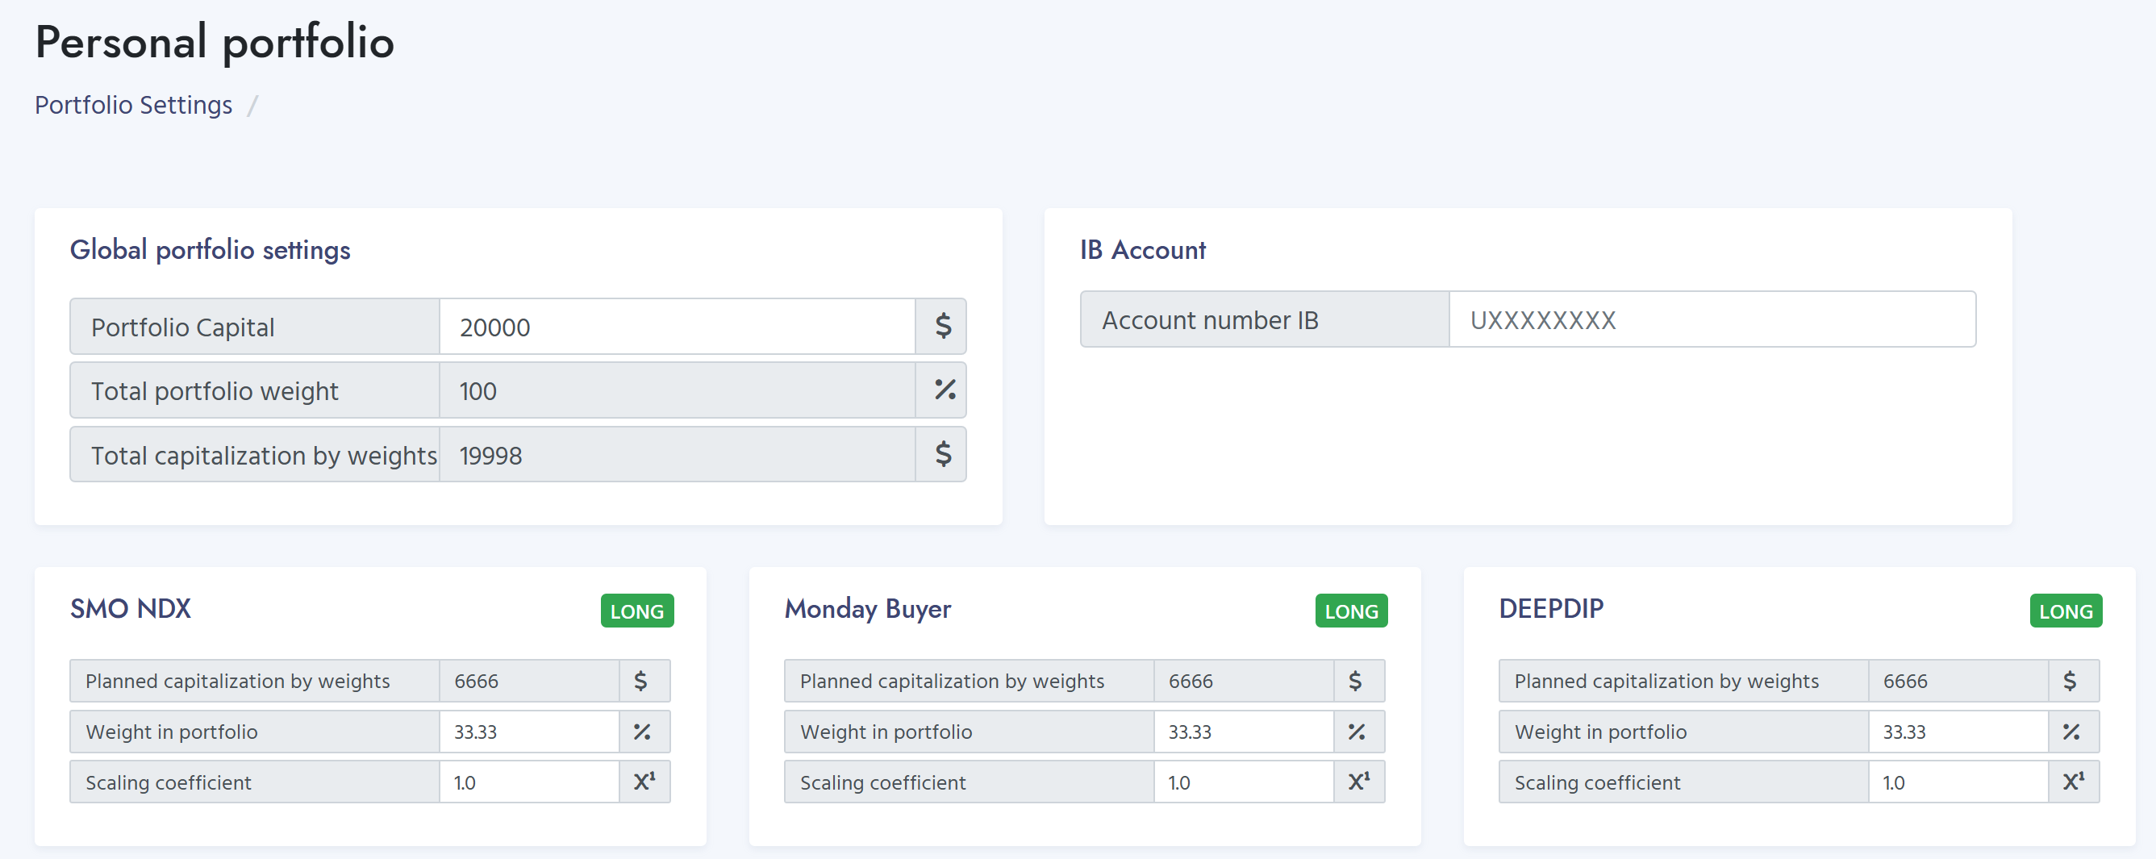
Task: Click the LONG badge on SMO NDX
Action: click(637, 611)
